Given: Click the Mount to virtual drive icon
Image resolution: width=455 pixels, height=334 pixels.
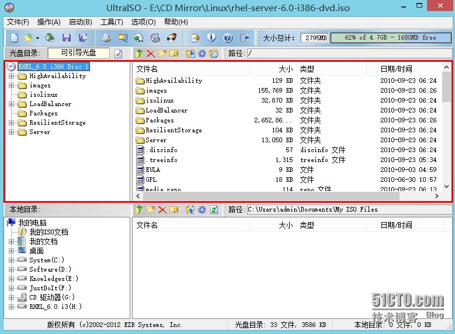Looking at the screenshot, I should coord(155,38).
